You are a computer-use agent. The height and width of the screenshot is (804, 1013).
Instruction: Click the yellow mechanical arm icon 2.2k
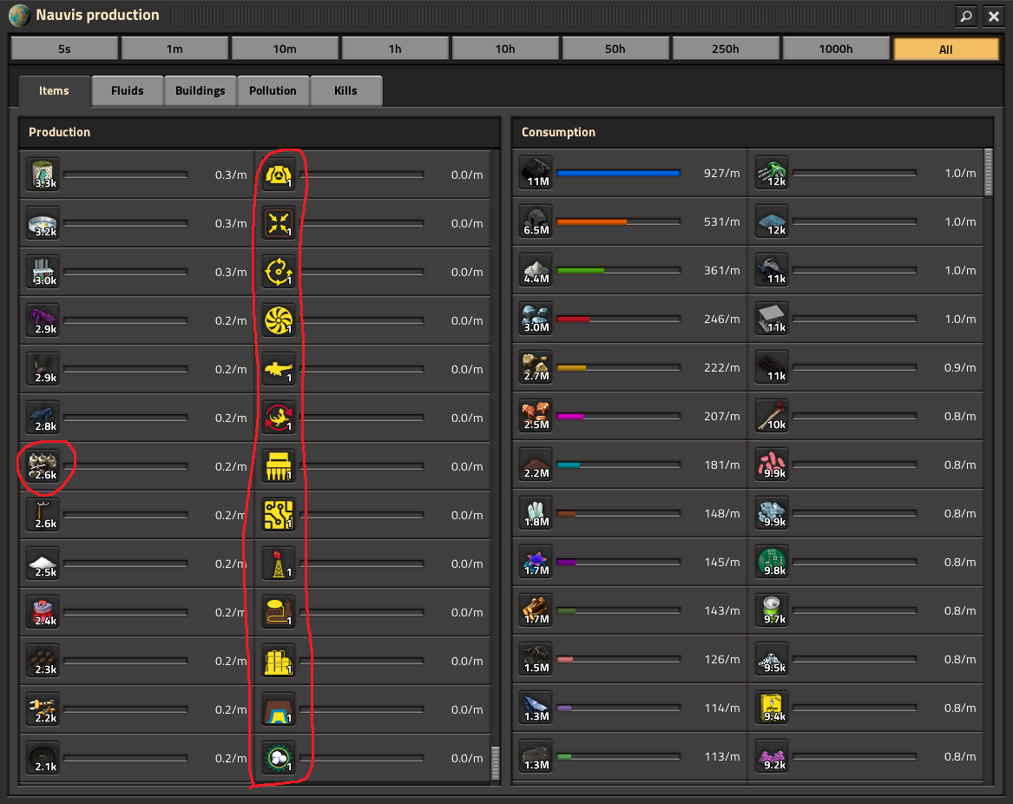click(x=43, y=709)
